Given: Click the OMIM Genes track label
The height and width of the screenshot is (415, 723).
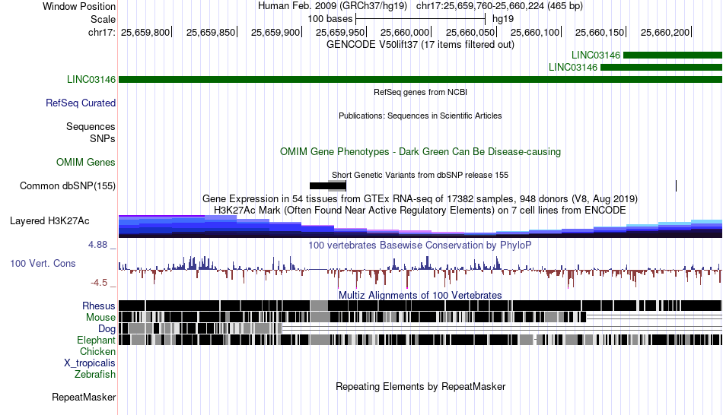Looking at the screenshot, I should tap(86, 162).
